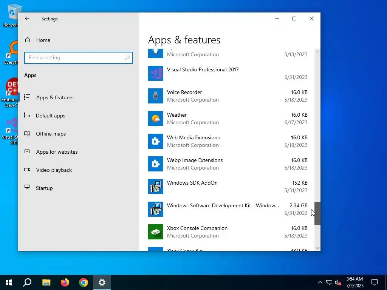Click the Video playback sidebar icon

(x=27, y=170)
